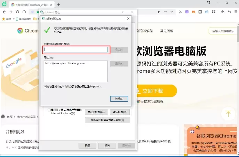Viewport: 239px width, 157px height.
Task: Click the chrome浏览器 breadcrumb link
Action: pyautogui.click(x=26, y=117)
